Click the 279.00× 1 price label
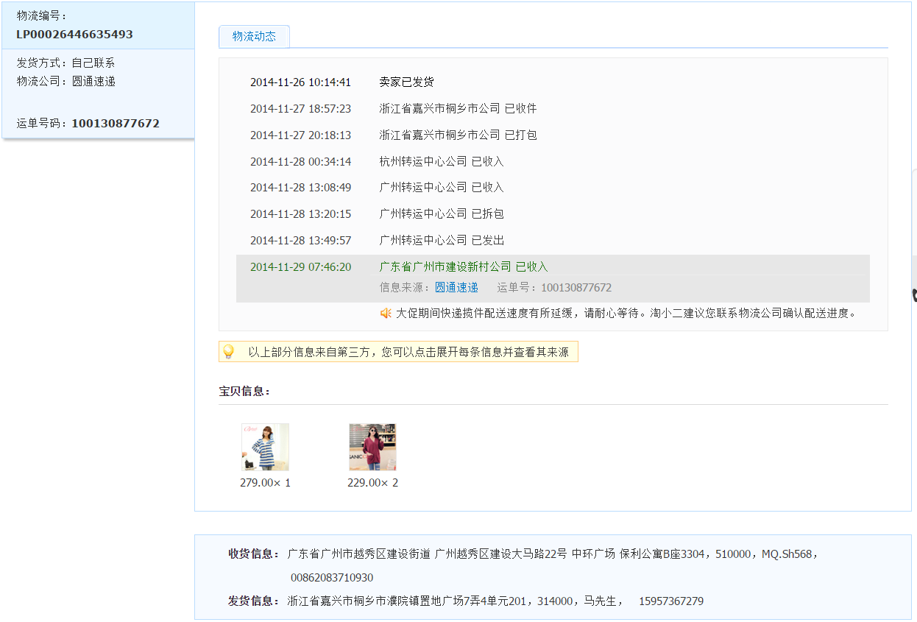Image resolution: width=917 pixels, height=622 pixels. (265, 483)
